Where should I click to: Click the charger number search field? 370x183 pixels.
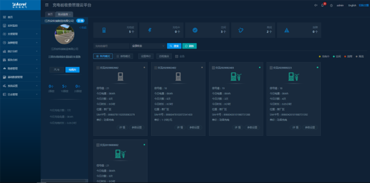(x=111, y=46)
